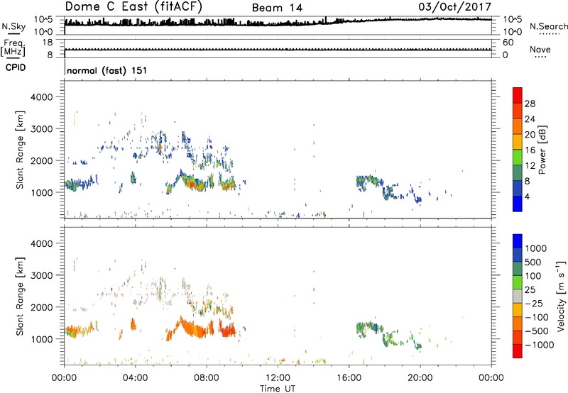Viewport: 568px width, 393px height.
Task: Click the Power colorbar tick label '16'
Action: [x=530, y=150]
